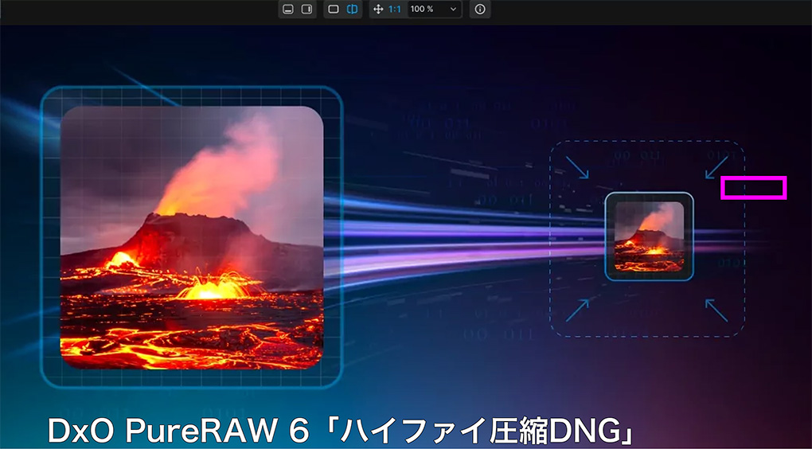Click the four-arrow fit-to-screen icon

[378, 10]
